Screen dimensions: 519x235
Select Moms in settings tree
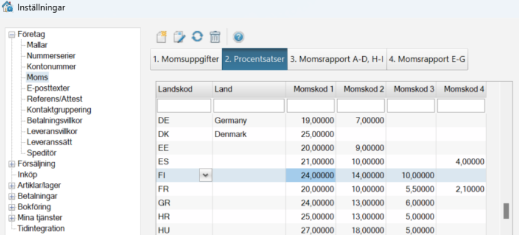tap(38, 78)
